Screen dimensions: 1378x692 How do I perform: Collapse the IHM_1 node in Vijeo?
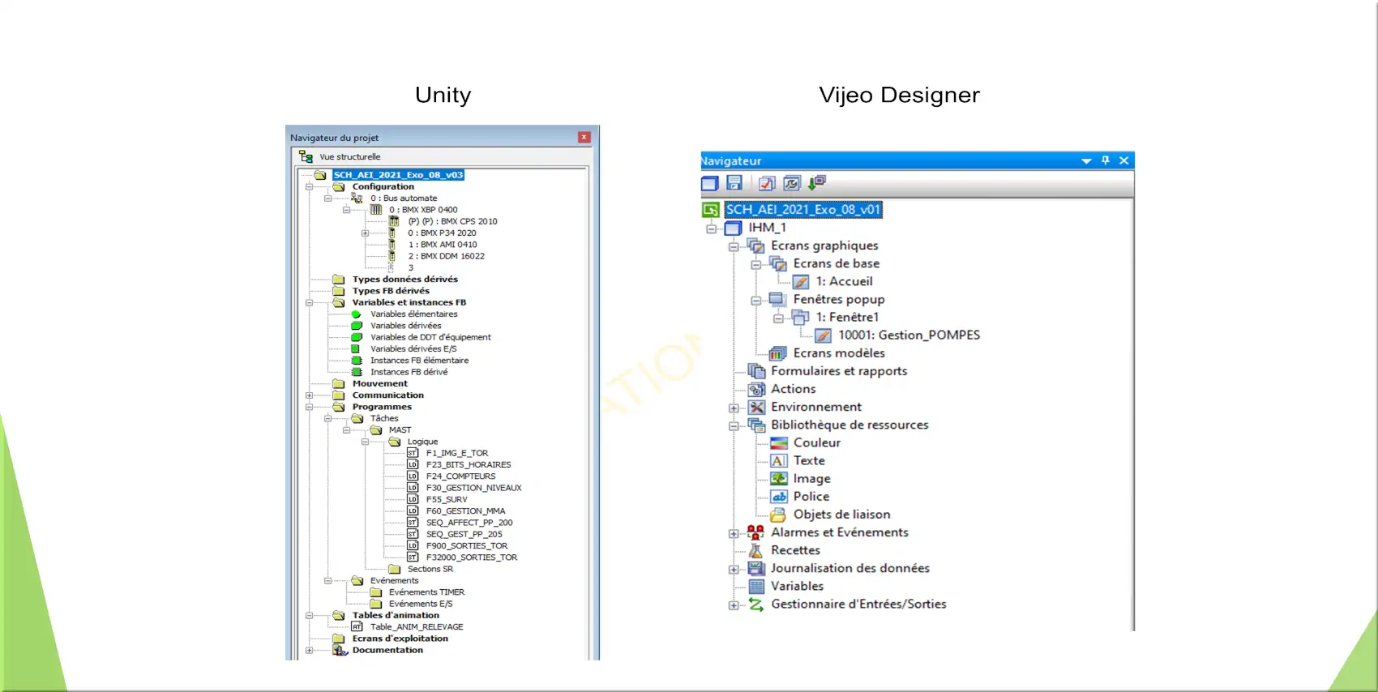[711, 229]
